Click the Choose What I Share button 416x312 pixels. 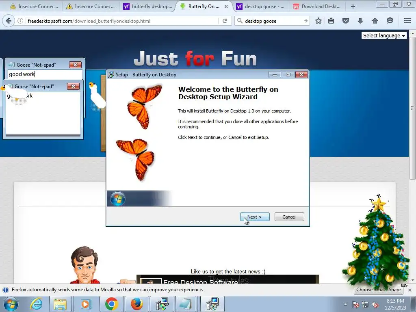(x=378, y=289)
